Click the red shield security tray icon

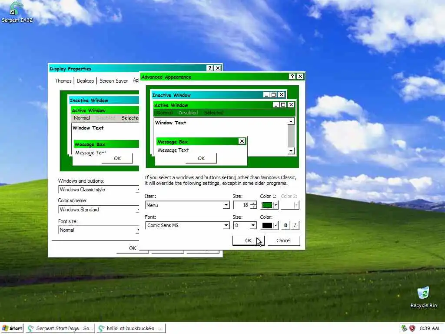[412, 328]
